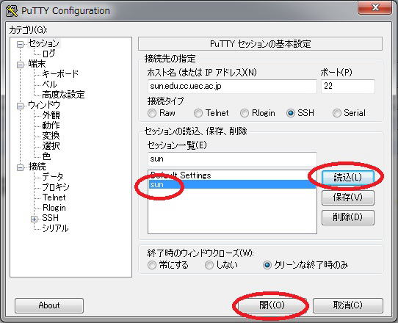Open the 選択 category
The width and height of the screenshot is (398, 323).
(x=51, y=146)
